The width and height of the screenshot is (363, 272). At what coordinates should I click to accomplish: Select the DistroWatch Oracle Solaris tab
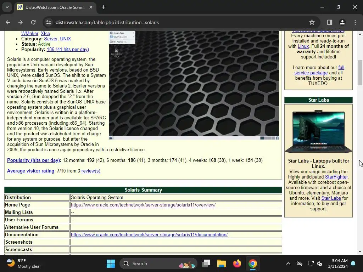pyautogui.click(x=55, y=7)
